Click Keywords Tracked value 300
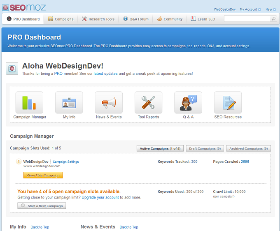Image resolution: width=280 pixels, height=231 pixels. (x=194, y=162)
